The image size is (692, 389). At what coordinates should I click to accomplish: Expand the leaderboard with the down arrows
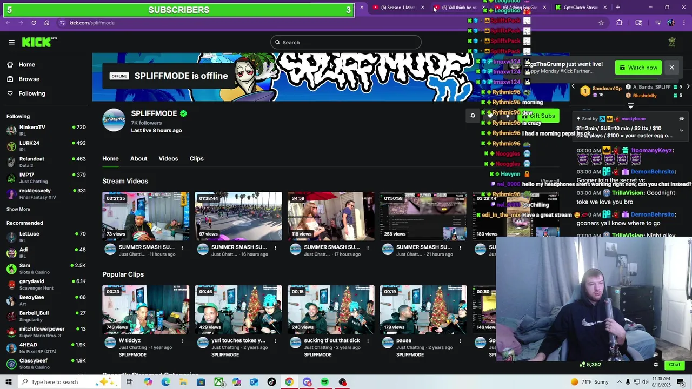coord(630,105)
